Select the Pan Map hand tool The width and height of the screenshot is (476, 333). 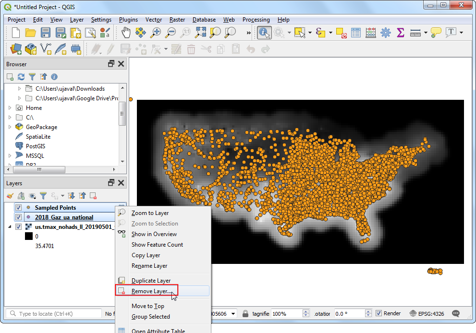126,33
